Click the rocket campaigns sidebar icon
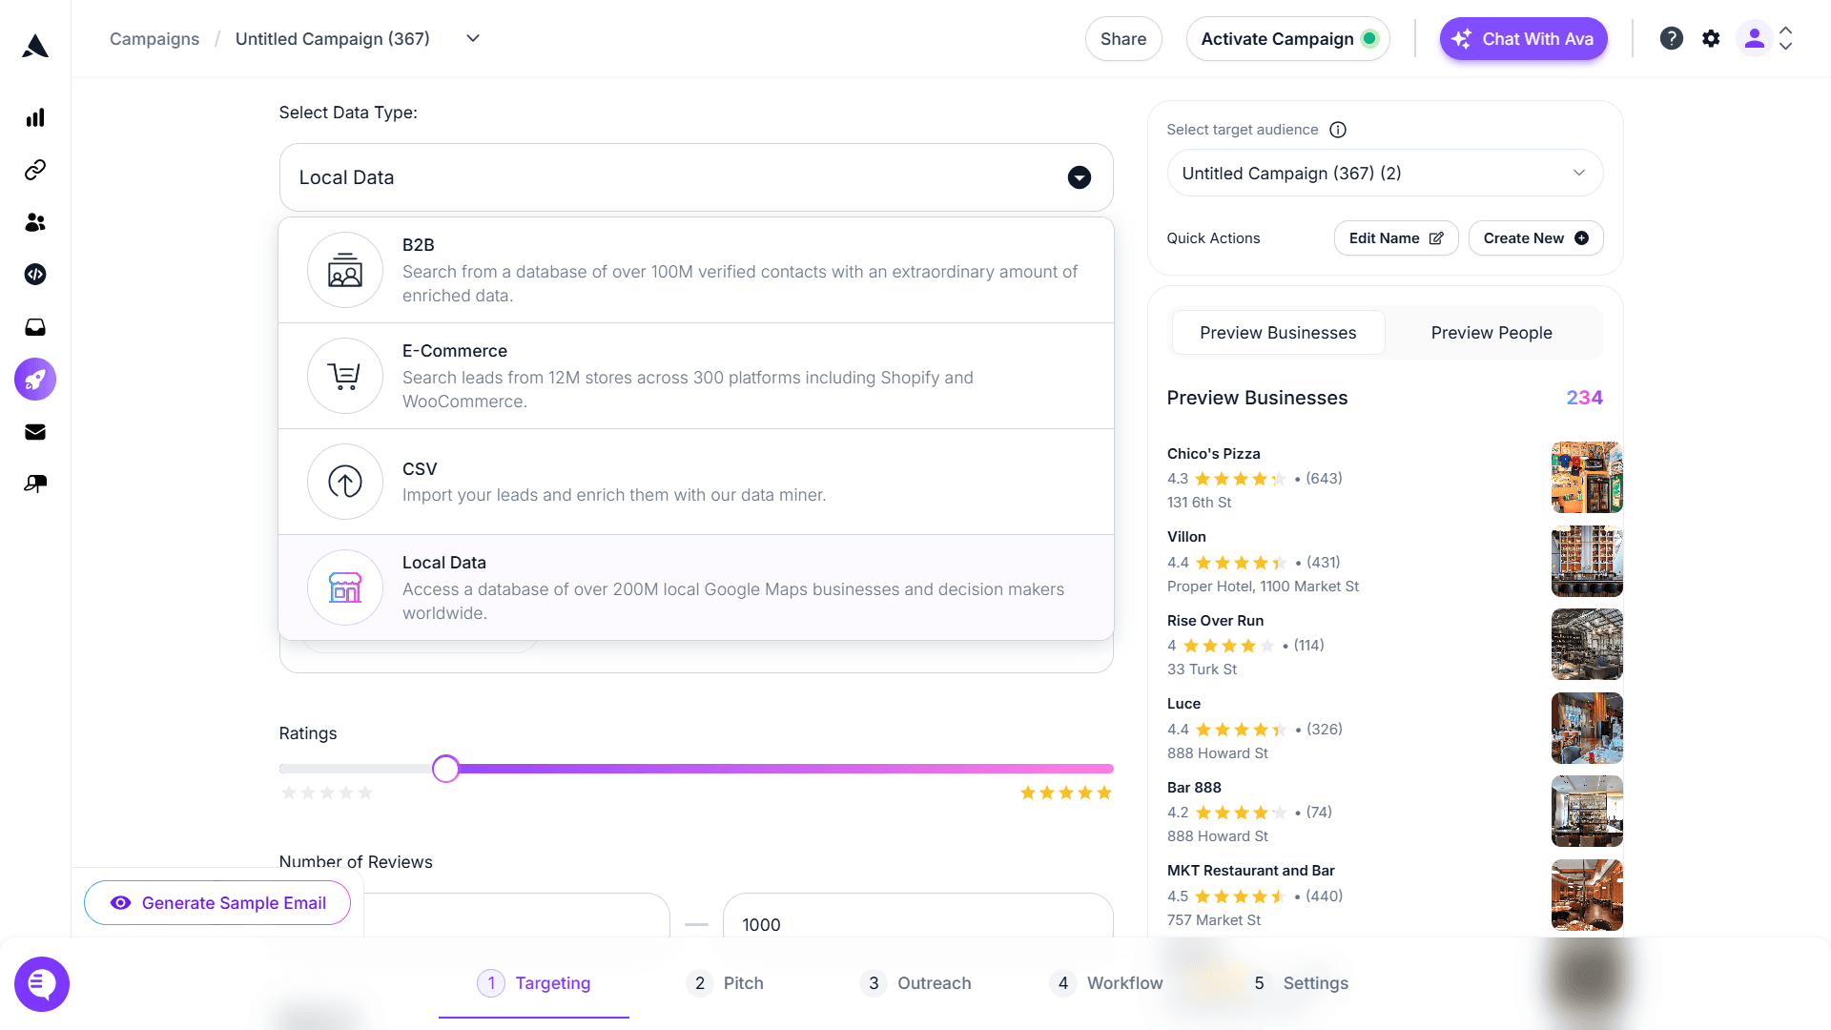The height and width of the screenshot is (1030, 1831). [35, 380]
